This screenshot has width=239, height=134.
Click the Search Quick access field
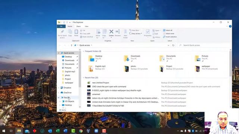click(x=204, y=45)
